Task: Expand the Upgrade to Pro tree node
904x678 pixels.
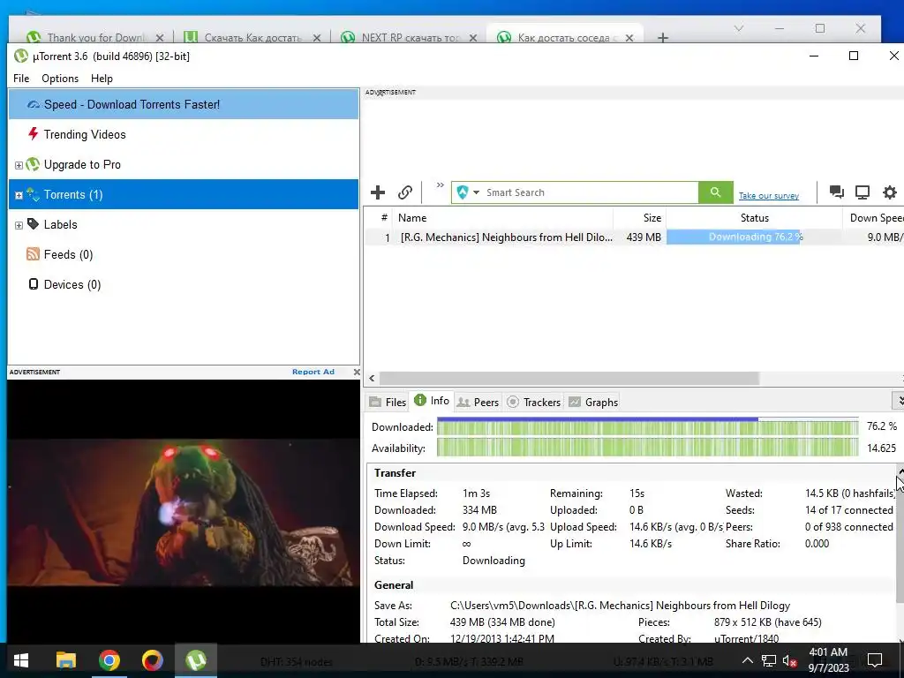Action: 19,165
